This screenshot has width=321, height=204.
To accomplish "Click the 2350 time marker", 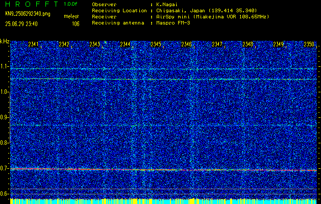I will (x=309, y=44).
